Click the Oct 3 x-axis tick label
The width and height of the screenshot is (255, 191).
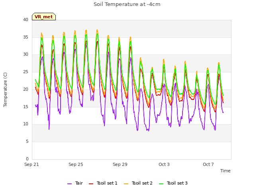click(x=164, y=164)
